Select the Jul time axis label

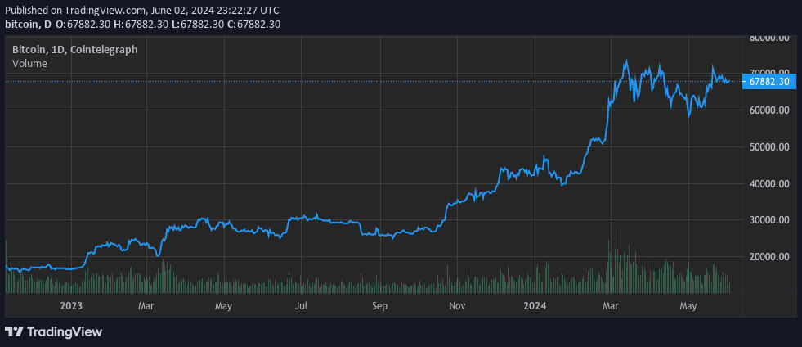302,306
